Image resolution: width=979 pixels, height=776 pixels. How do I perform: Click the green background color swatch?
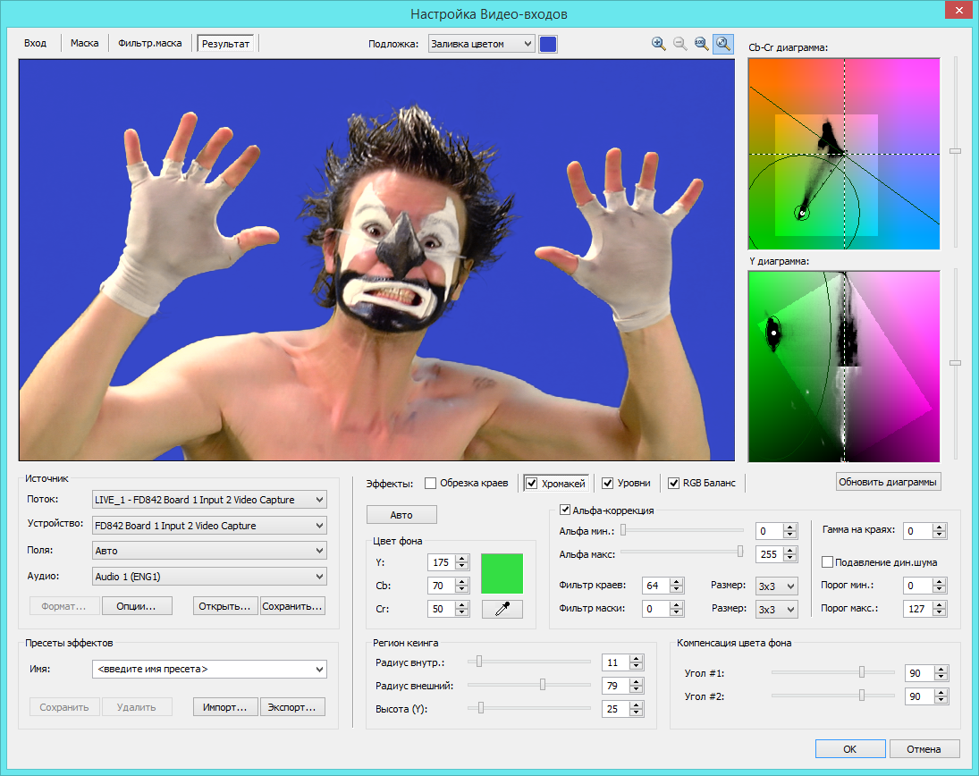click(x=502, y=573)
